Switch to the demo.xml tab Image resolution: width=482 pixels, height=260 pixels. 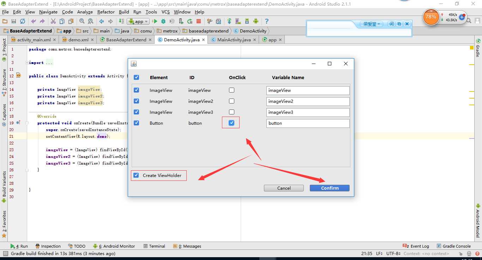(78, 40)
